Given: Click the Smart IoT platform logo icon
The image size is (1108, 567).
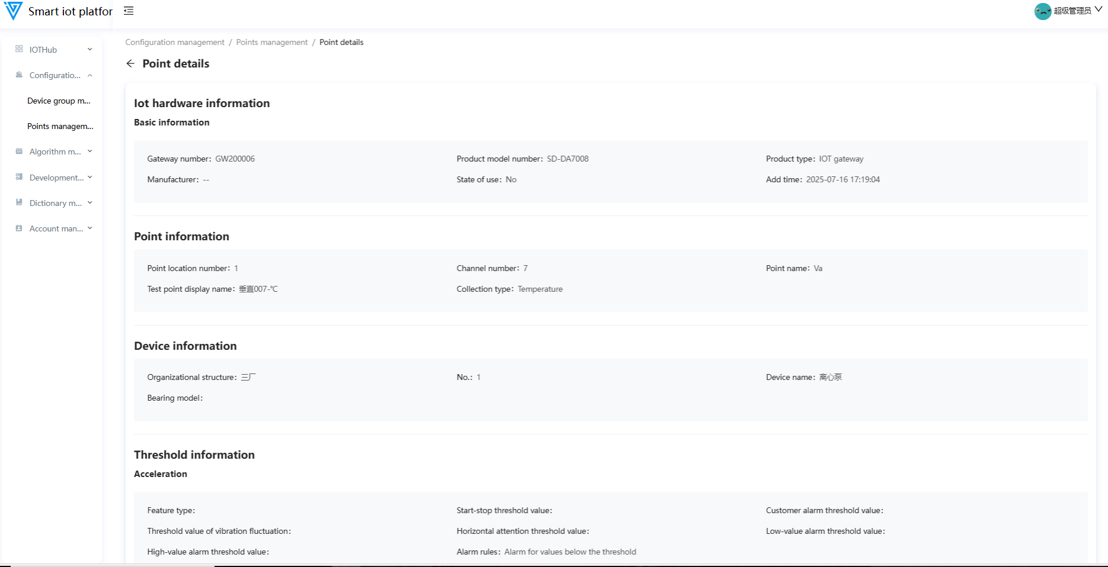Looking at the screenshot, I should 13,11.
